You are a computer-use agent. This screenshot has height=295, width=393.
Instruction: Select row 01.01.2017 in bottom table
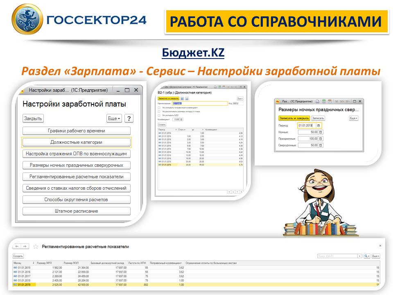coord(196,276)
